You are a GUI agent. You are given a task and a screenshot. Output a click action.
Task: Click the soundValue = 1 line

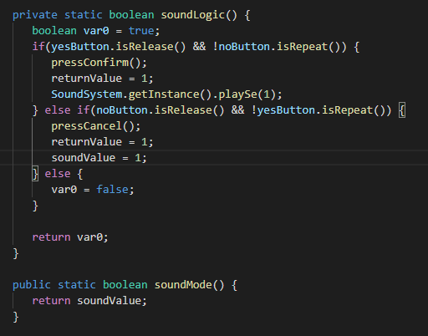[99, 158]
